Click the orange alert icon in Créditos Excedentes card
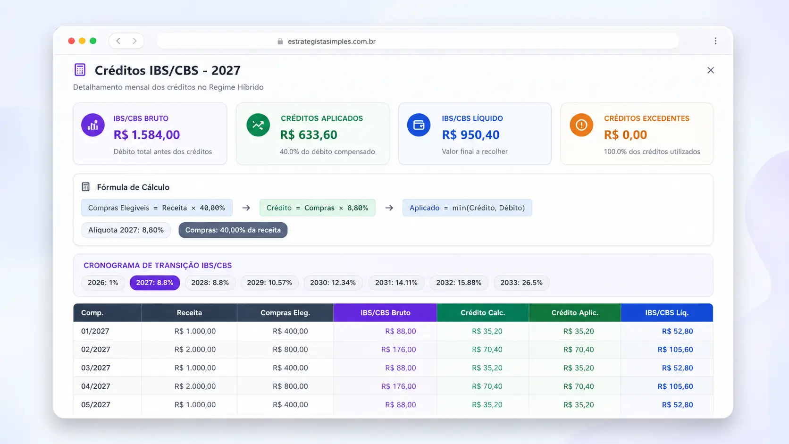This screenshot has width=789, height=444. 581,125
